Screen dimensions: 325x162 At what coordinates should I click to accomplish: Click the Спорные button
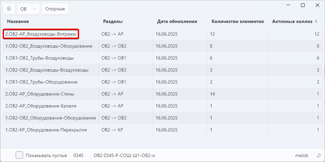tap(55, 9)
